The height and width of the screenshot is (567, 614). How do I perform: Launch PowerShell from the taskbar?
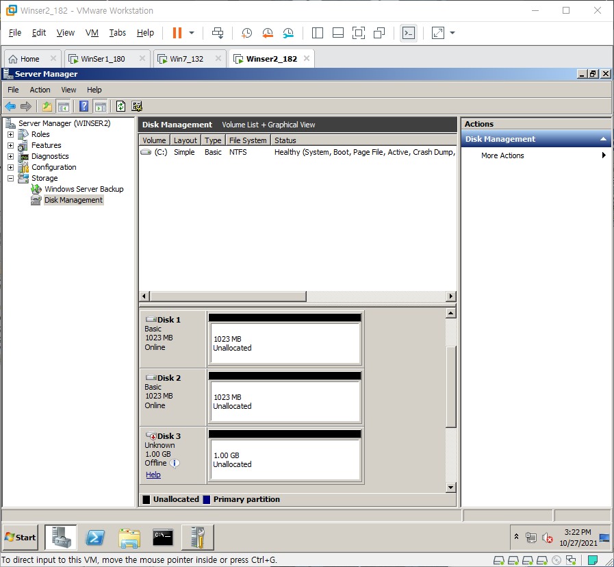[x=95, y=538]
